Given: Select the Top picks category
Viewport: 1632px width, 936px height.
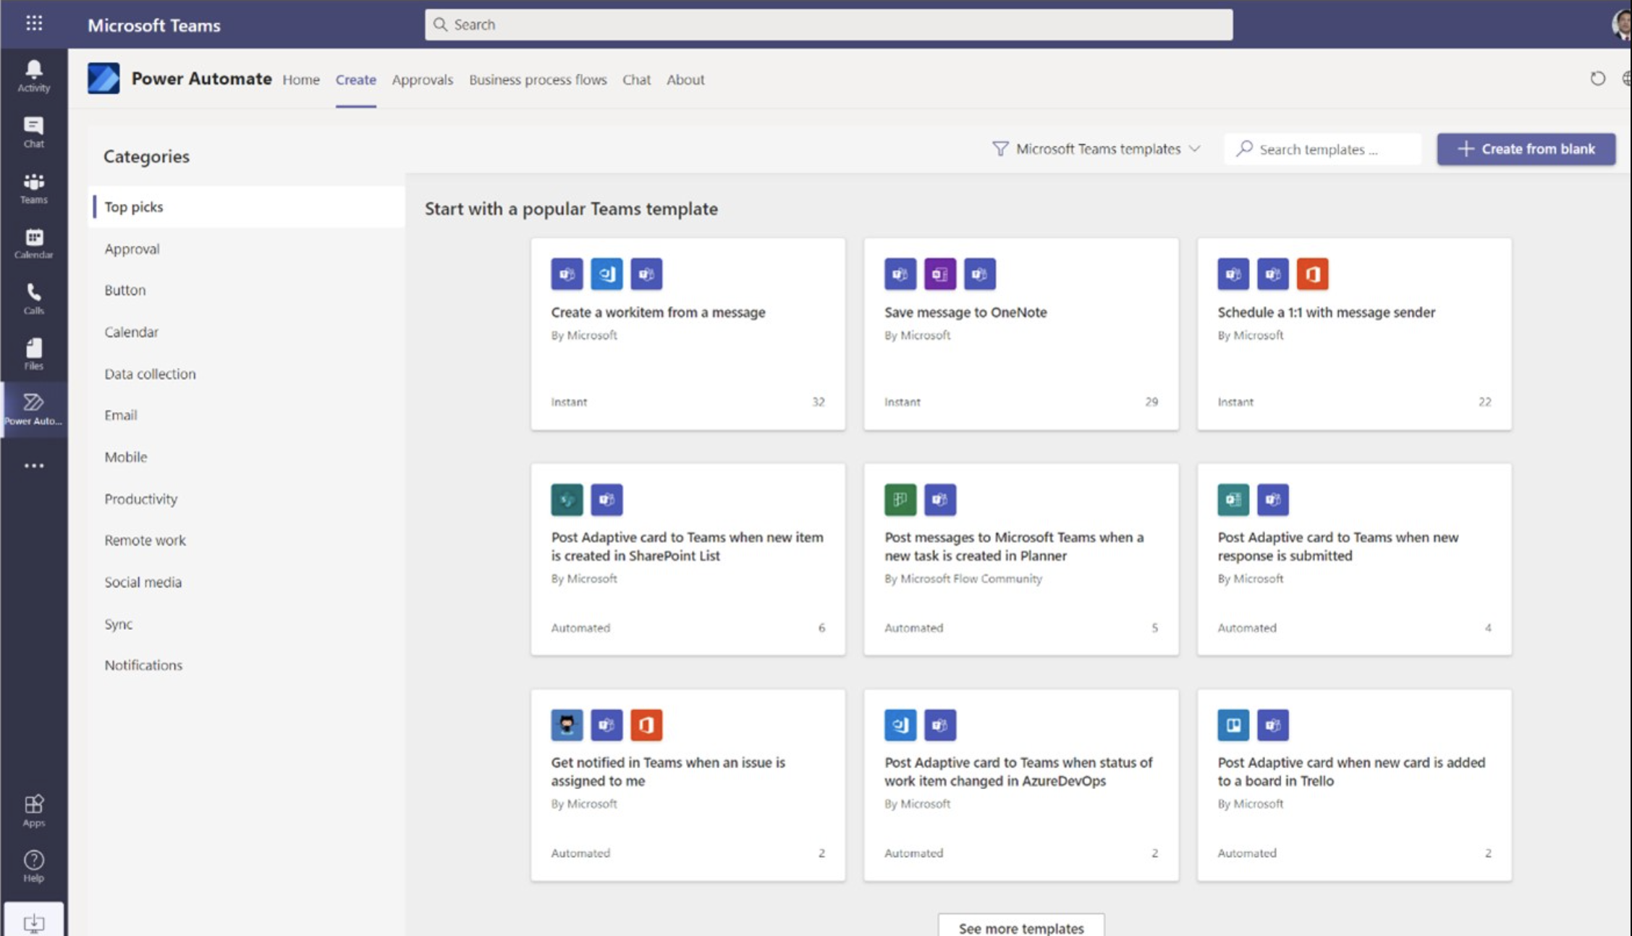Looking at the screenshot, I should 133,206.
